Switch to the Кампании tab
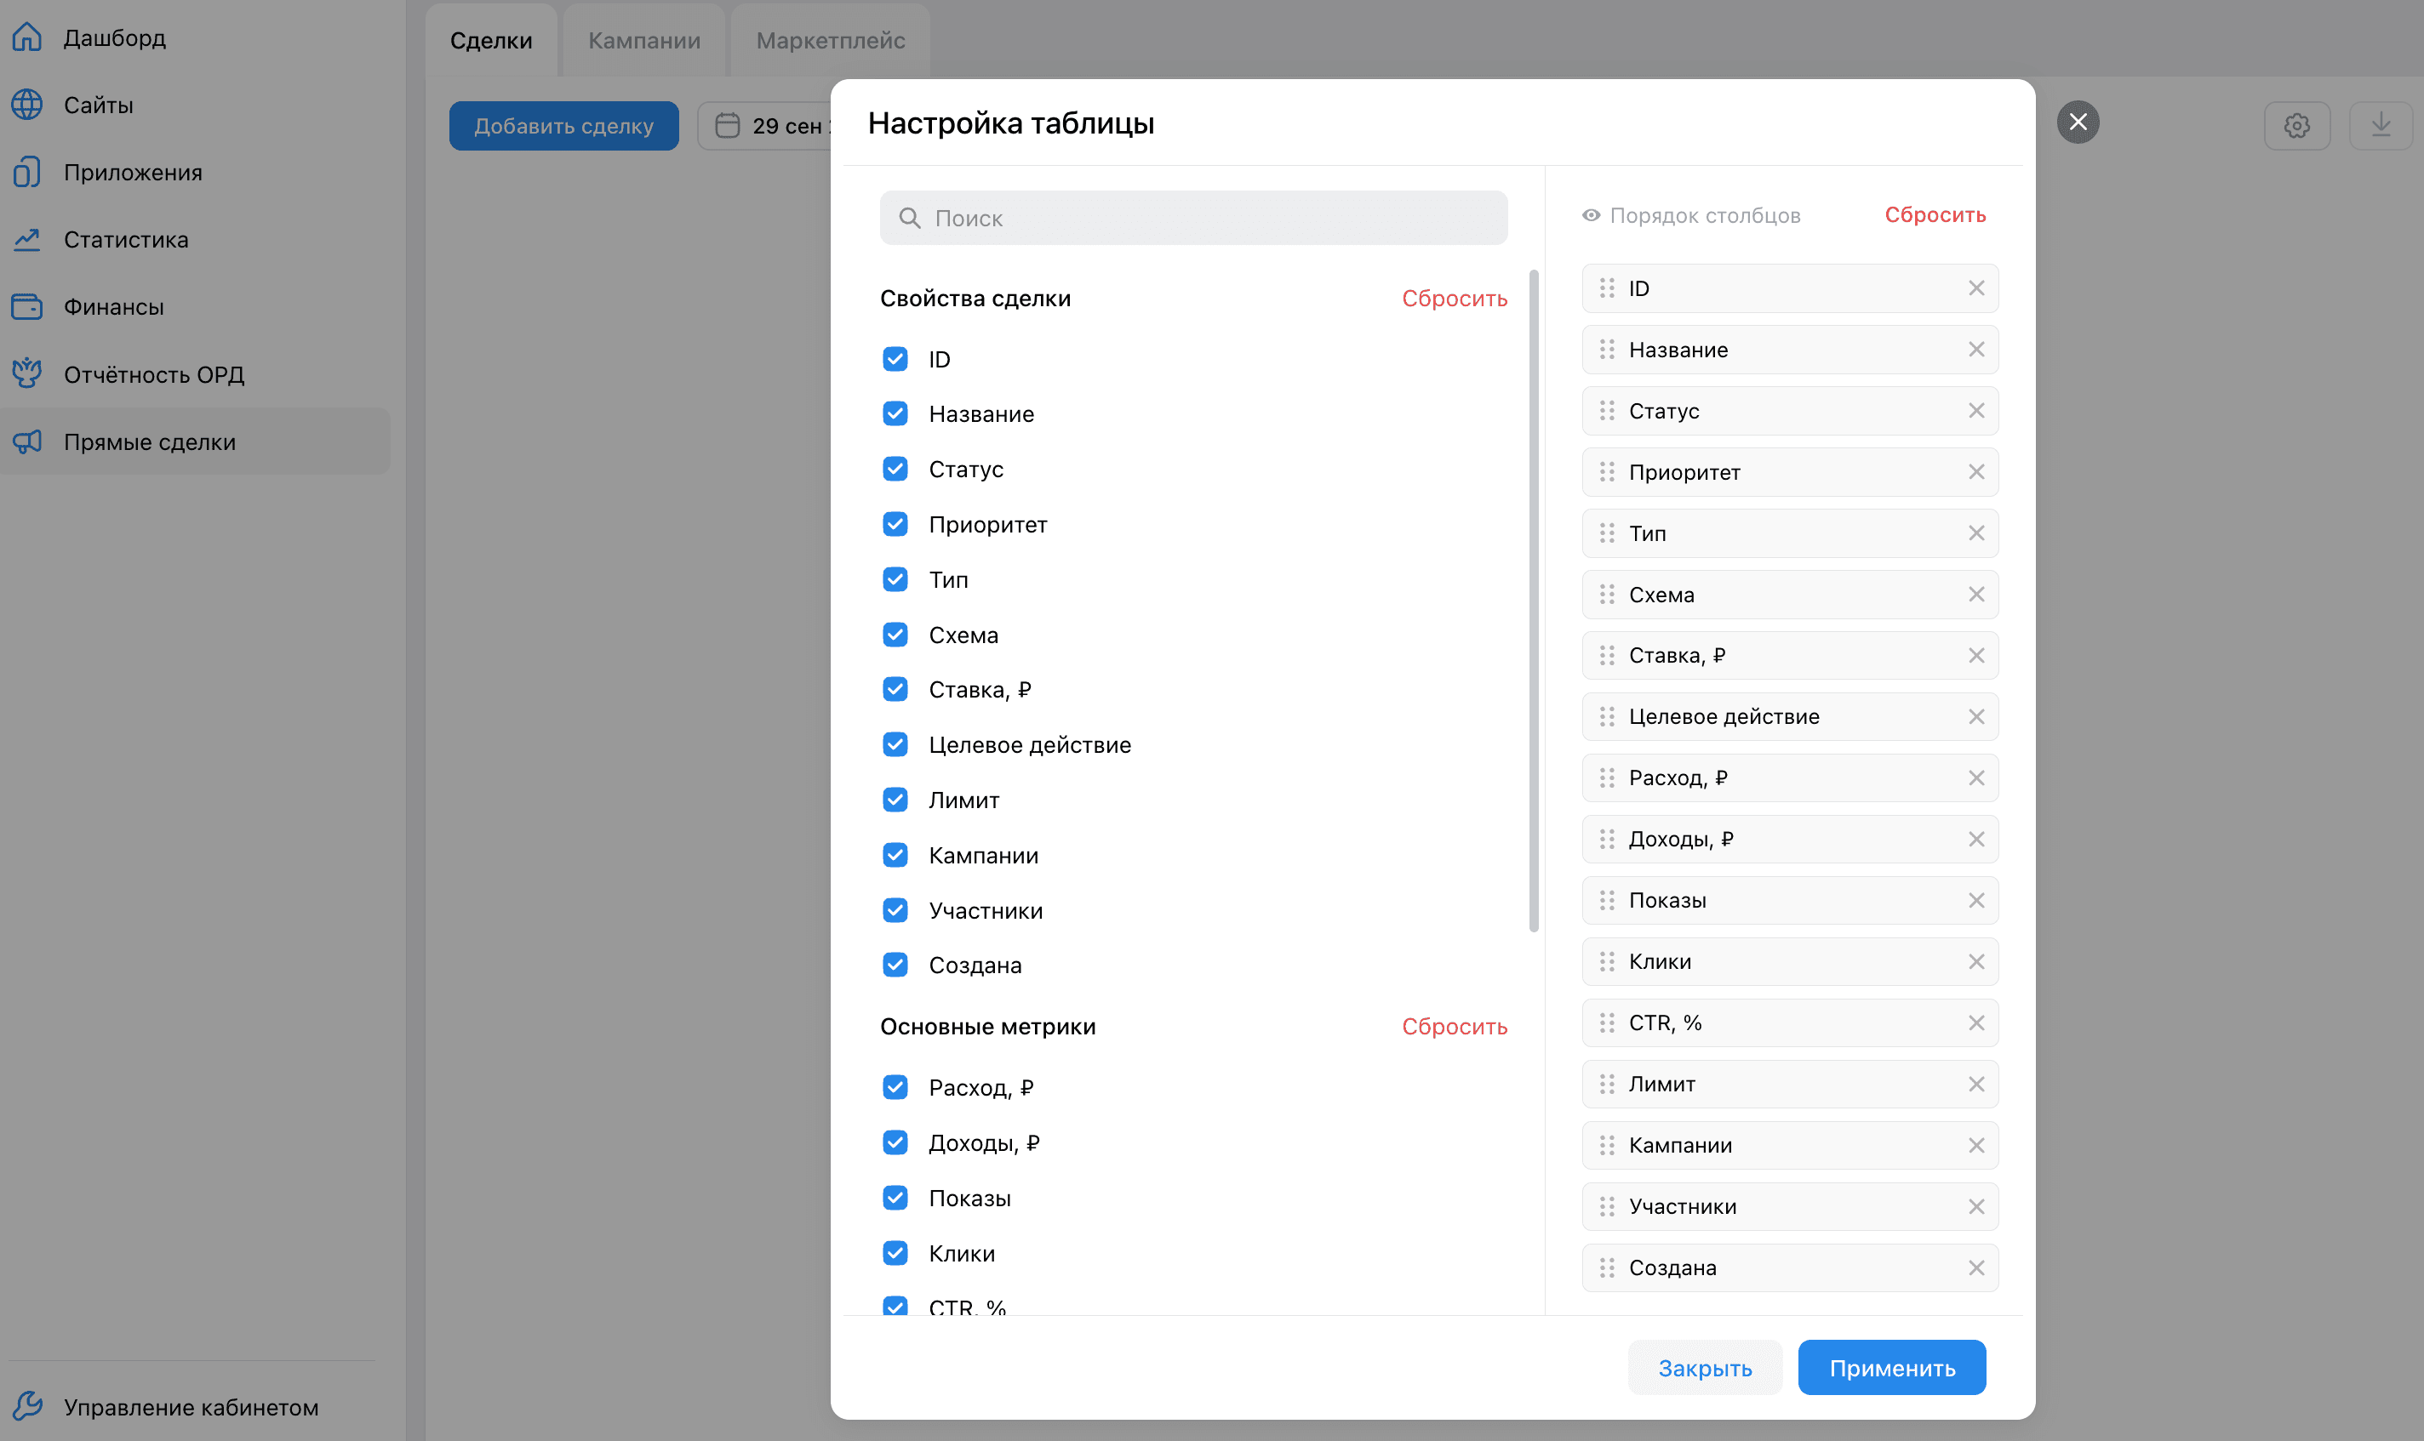This screenshot has width=2424, height=1441. (644, 40)
